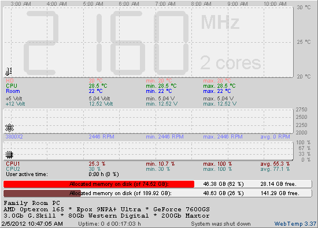Click the 28.14 GB free text
The height and width of the screenshot is (228, 318).
tap(279, 184)
